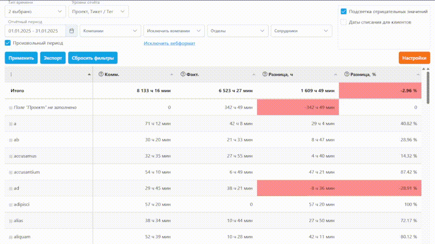Image resolution: width=435 pixels, height=244 pixels.
Task: Open the three-dot column menu in table header
Action: (x=11, y=74)
